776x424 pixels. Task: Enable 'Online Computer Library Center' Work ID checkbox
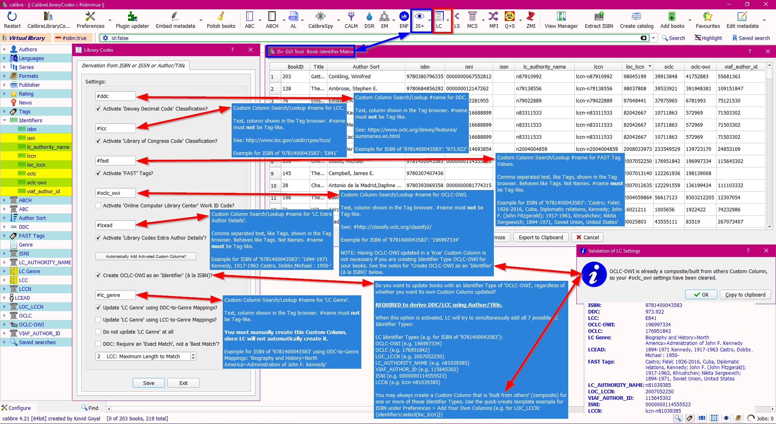(98, 205)
